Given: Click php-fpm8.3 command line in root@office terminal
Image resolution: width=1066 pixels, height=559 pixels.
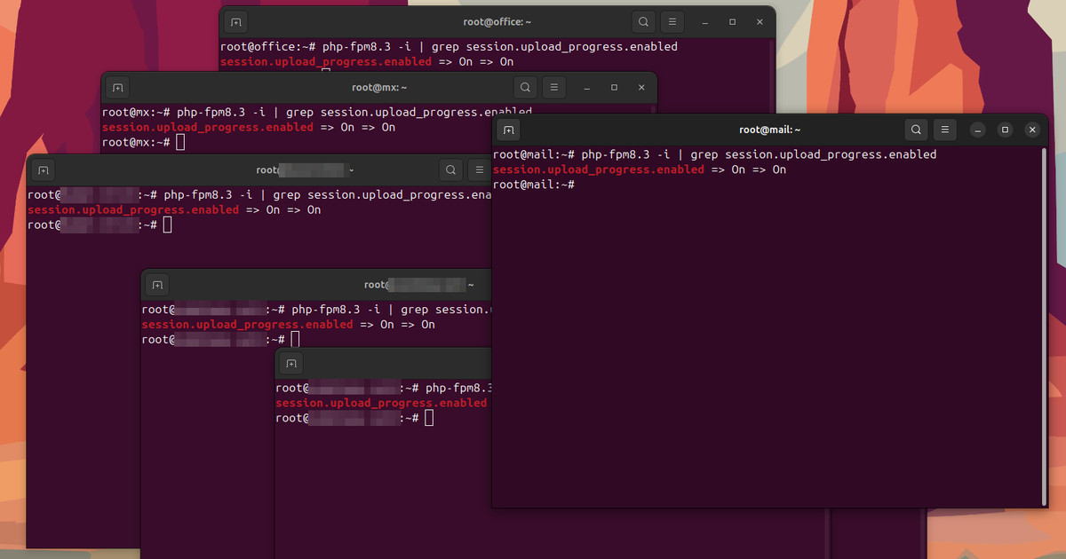Looking at the screenshot, I should point(449,46).
